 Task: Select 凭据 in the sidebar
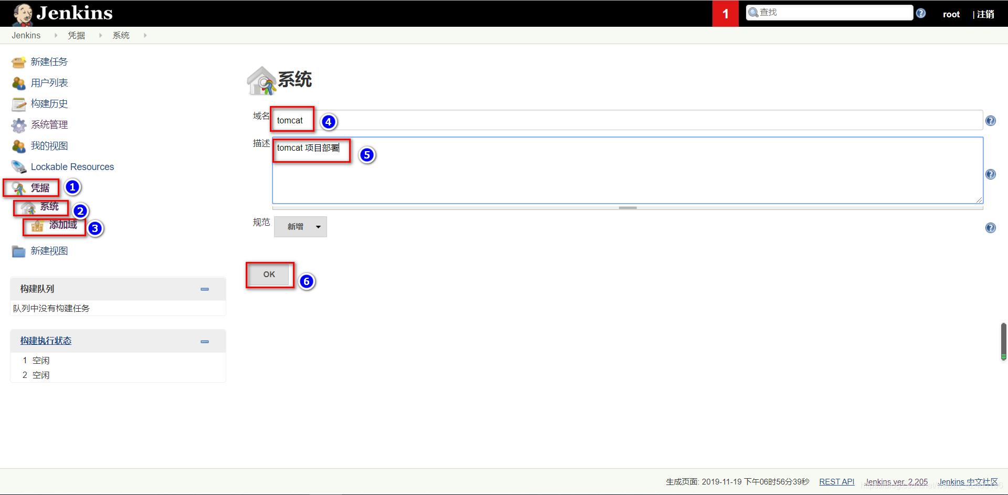[x=40, y=188]
